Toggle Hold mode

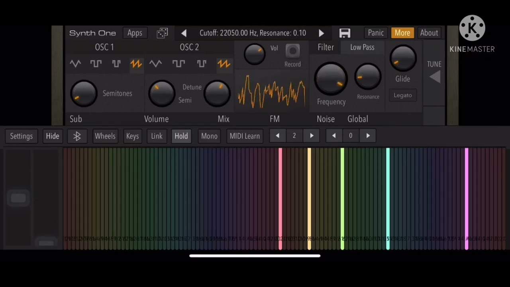pos(181,136)
